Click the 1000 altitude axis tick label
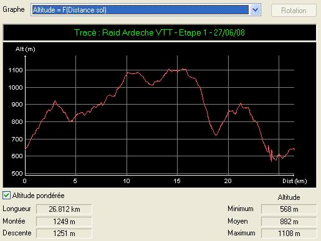 (16, 87)
